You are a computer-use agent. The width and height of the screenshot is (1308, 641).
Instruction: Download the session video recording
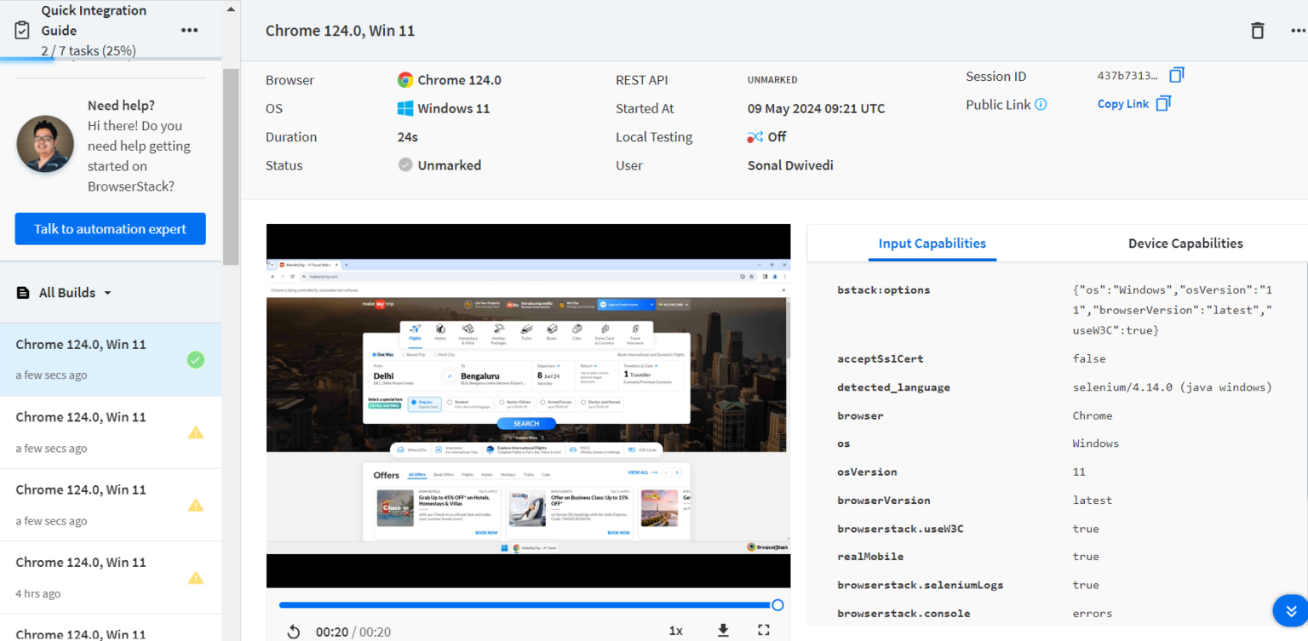coord(723,630)
